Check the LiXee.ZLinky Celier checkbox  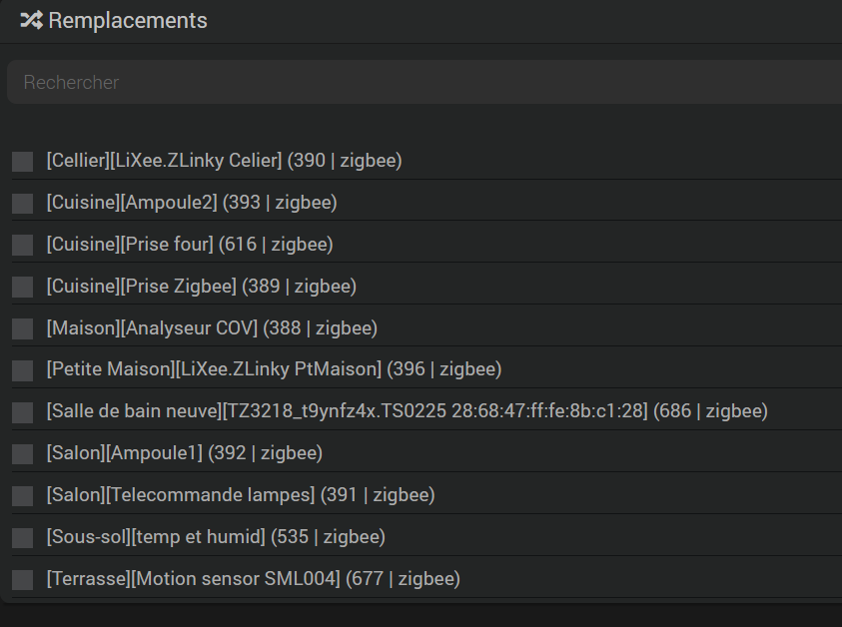click(x=23, y=162)
